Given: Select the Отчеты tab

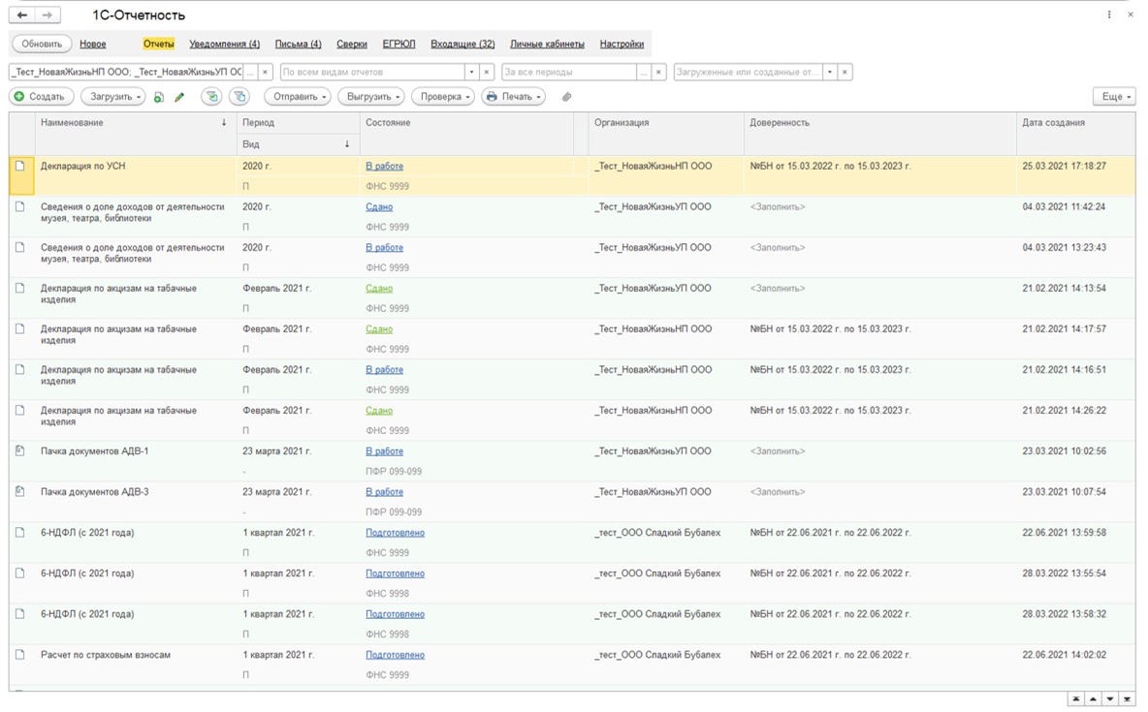Looking at the screenshot, I should pyautogui.click(x=158, y=44).
